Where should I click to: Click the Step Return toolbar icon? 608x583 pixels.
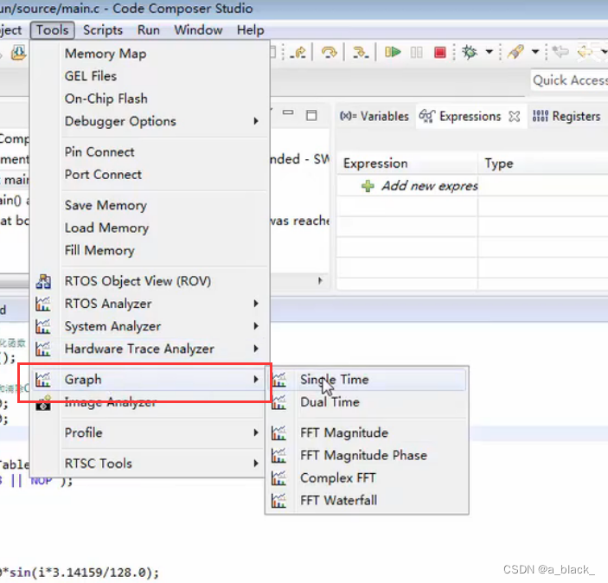coord(298,52)
